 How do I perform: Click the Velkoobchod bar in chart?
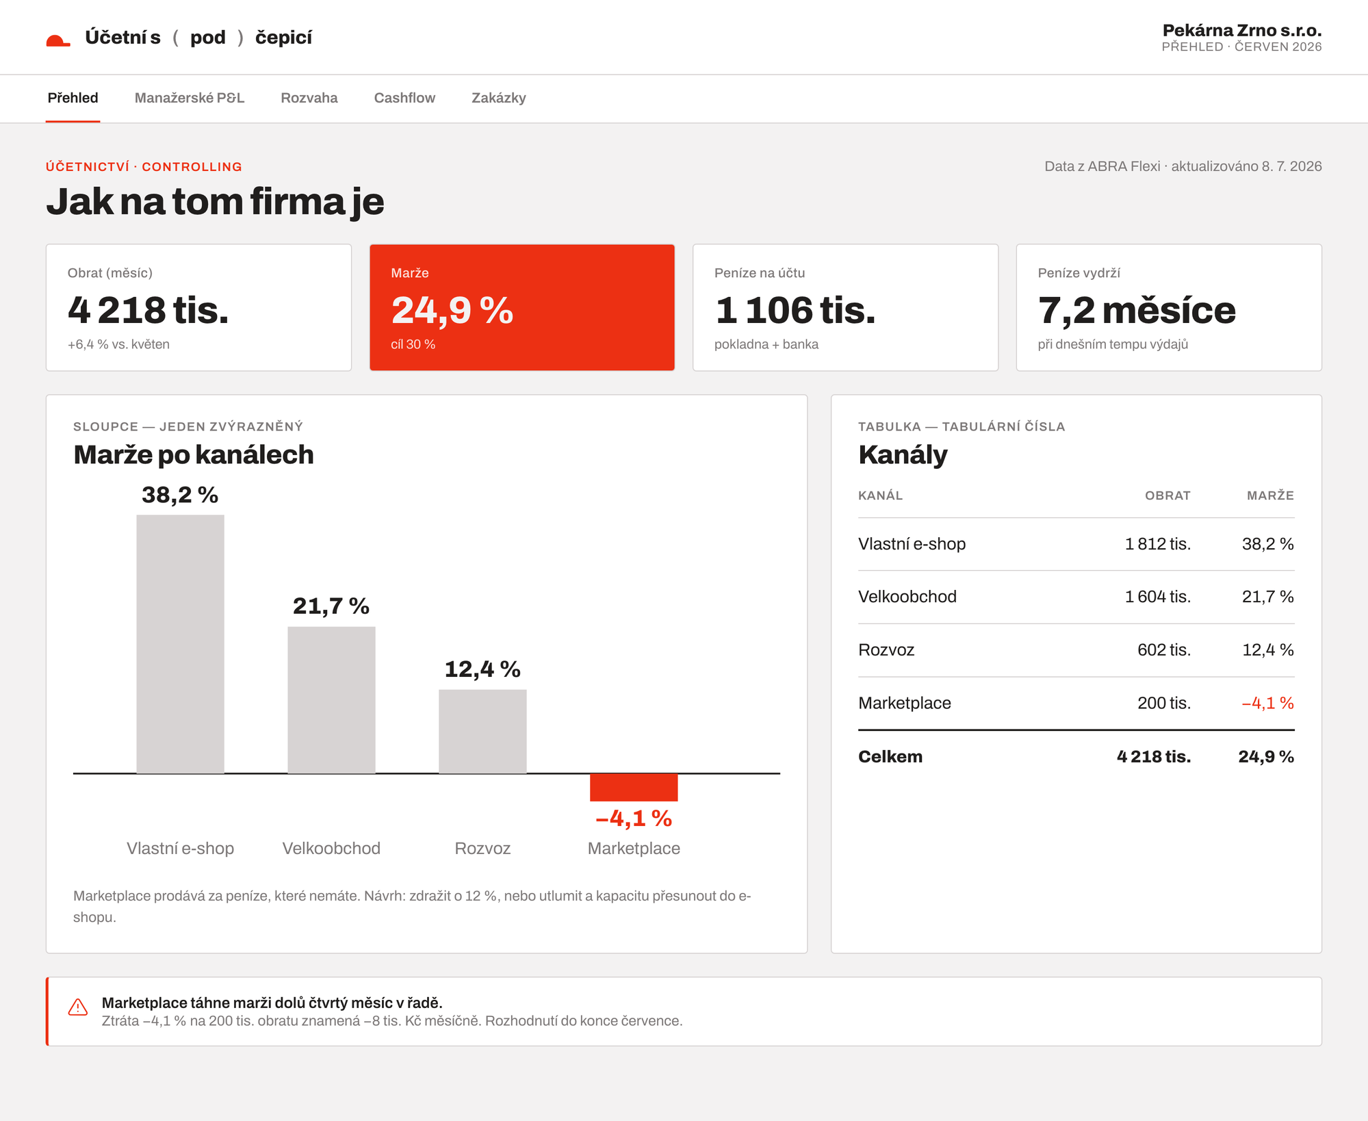click(x=331, y=700)
